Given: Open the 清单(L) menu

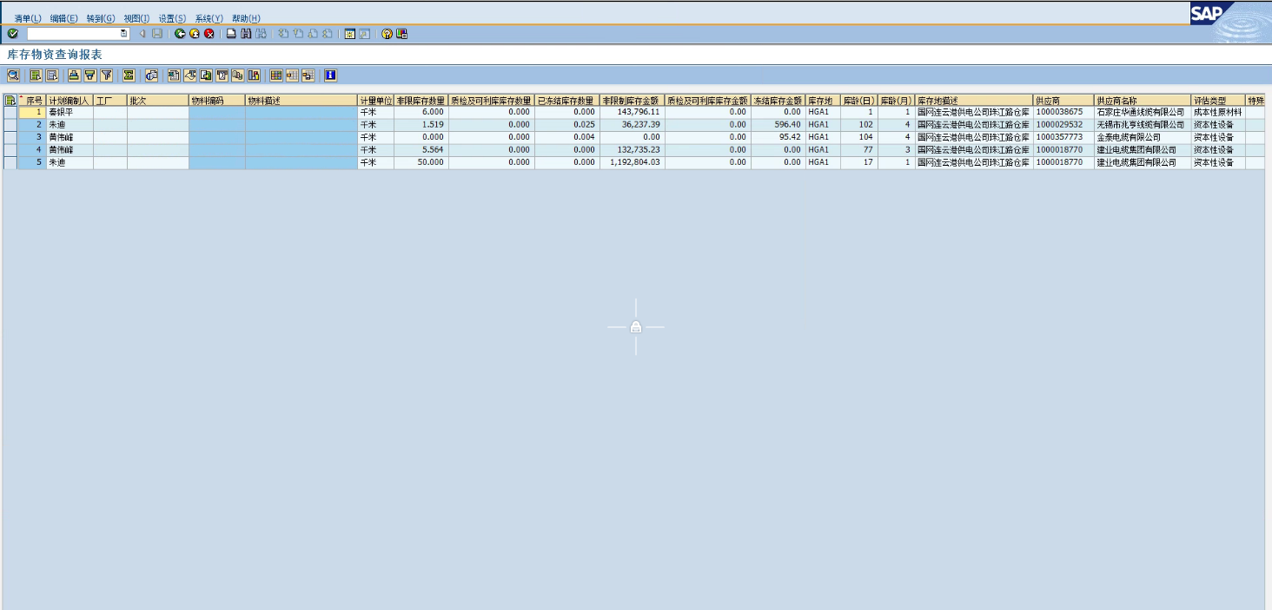Looking at the screenshot, I should coord(28,18).
